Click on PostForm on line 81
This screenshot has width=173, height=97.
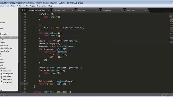(x=71, y=41)
